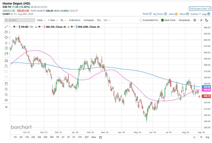
Task: Click the zoom in magnifier icon
Action: pos(6,89)
